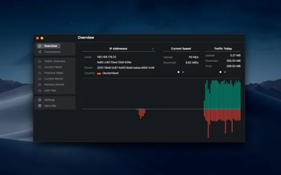Click the green download bars in traffic graph
Image resolution: width=281 pixels, height=175 pixels.
tap(222, 95)
